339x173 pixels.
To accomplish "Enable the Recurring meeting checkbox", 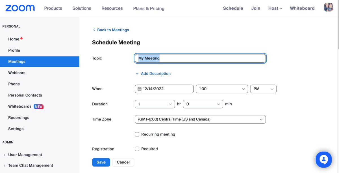I will pyautogui.click(x=137, y=134).
